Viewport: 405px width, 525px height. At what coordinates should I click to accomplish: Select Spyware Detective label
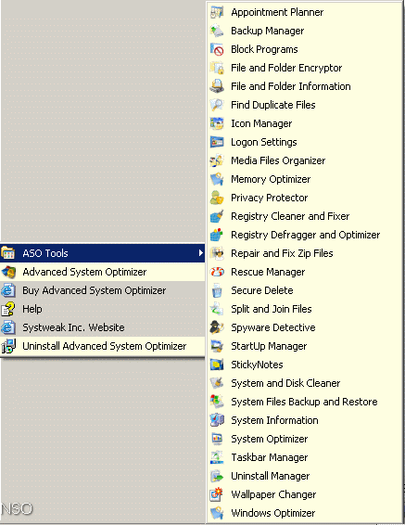[273, 327]
